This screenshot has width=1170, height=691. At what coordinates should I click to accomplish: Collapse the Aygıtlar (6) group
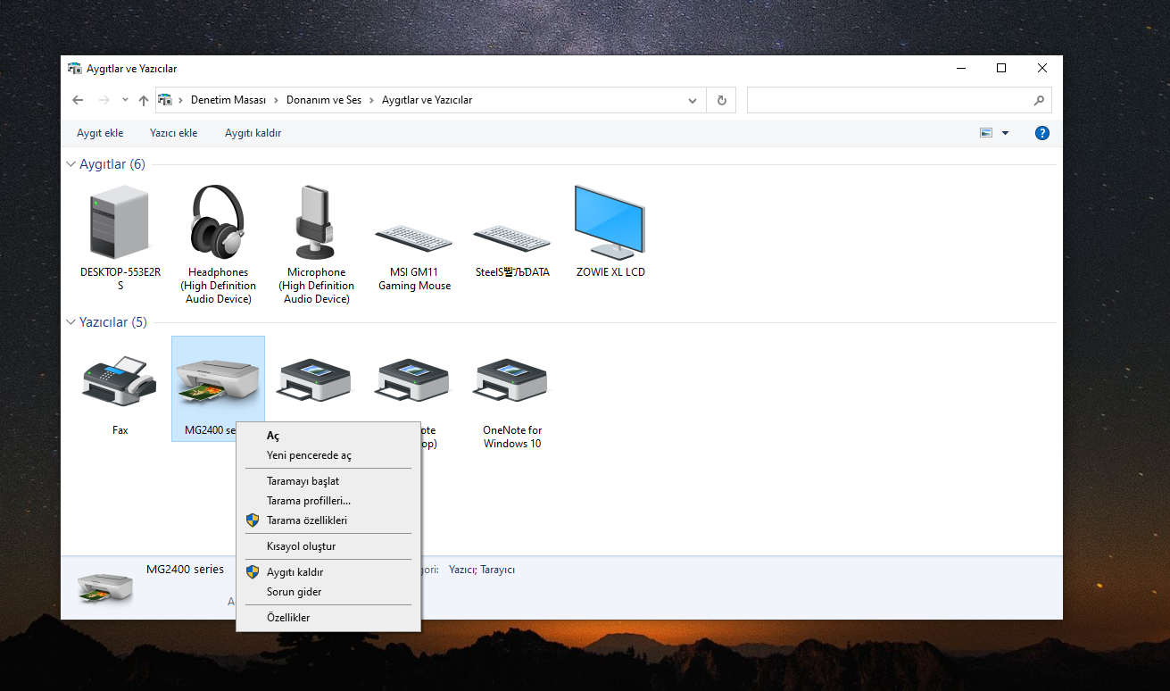coord(71,164)
